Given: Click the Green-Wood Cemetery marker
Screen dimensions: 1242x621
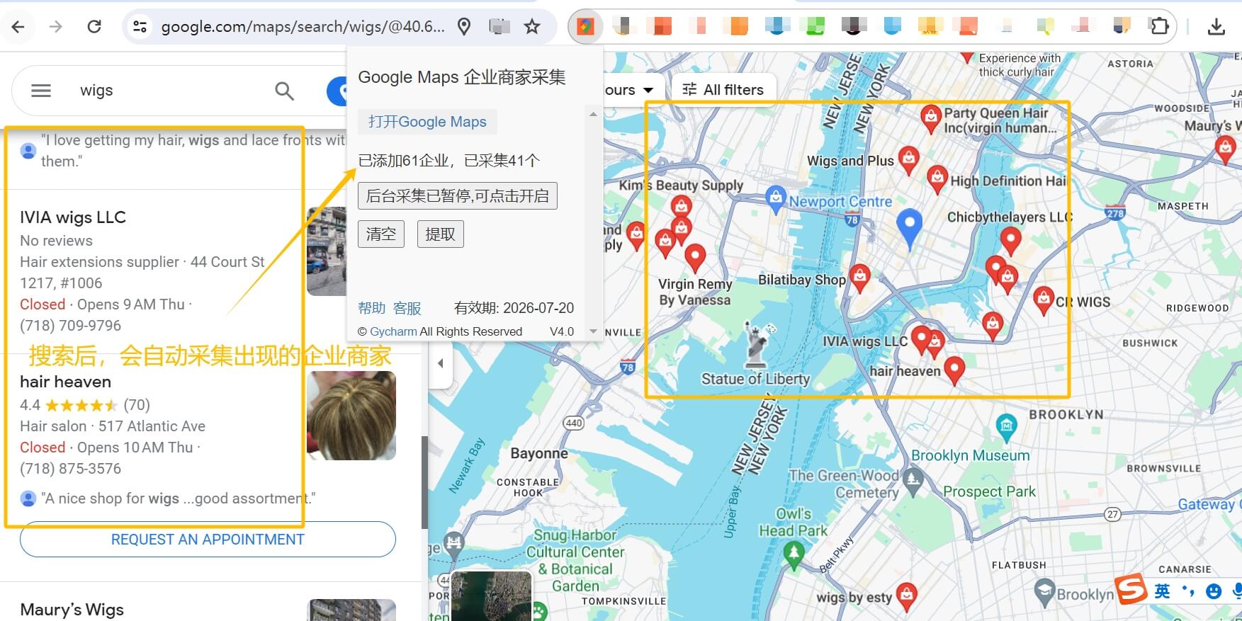Looking at the screenshot, I should pos(914,482).
